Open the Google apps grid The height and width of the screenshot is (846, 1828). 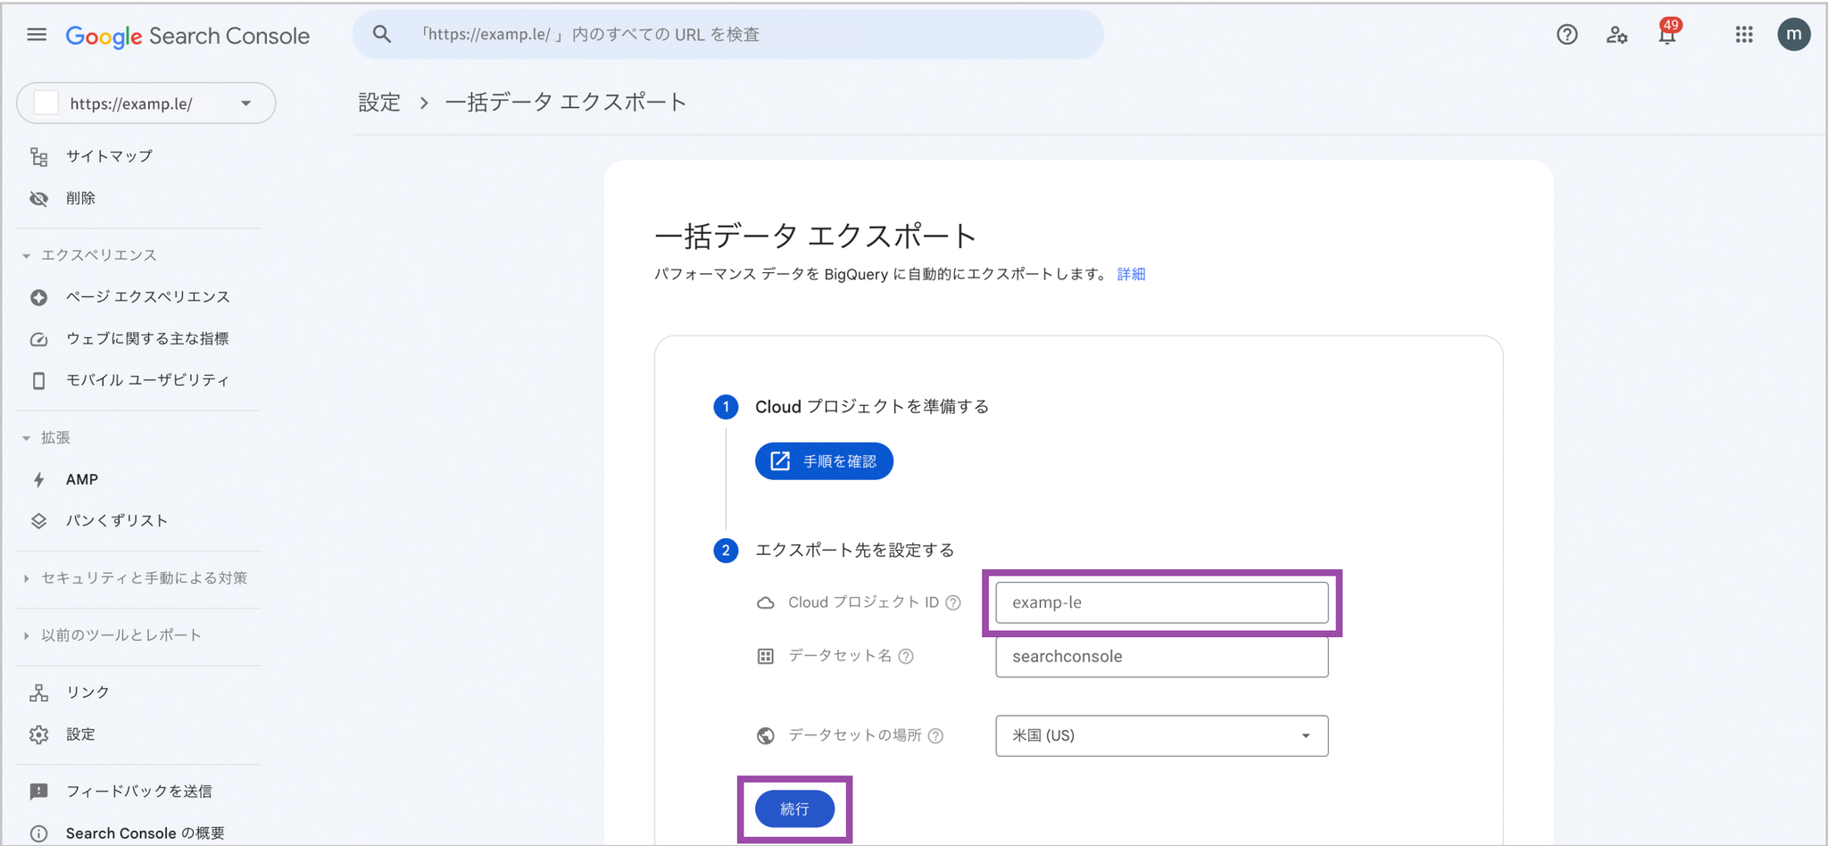[1743, 35]
